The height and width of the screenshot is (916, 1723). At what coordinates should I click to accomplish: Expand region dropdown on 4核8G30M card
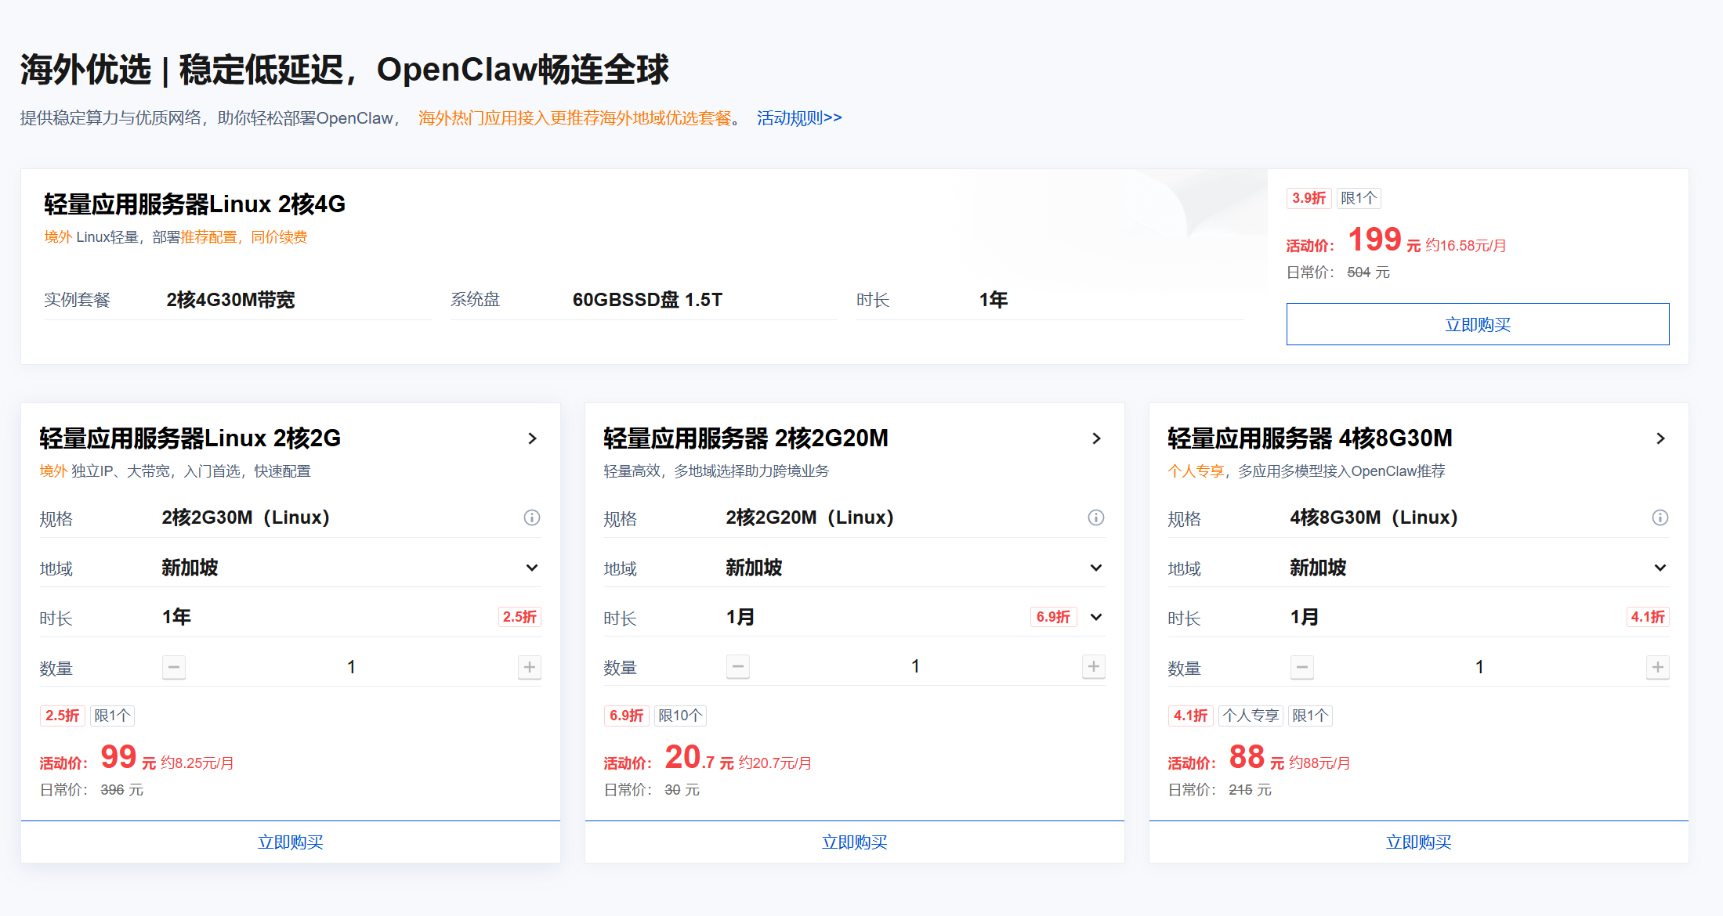(x=1660, y=568)
